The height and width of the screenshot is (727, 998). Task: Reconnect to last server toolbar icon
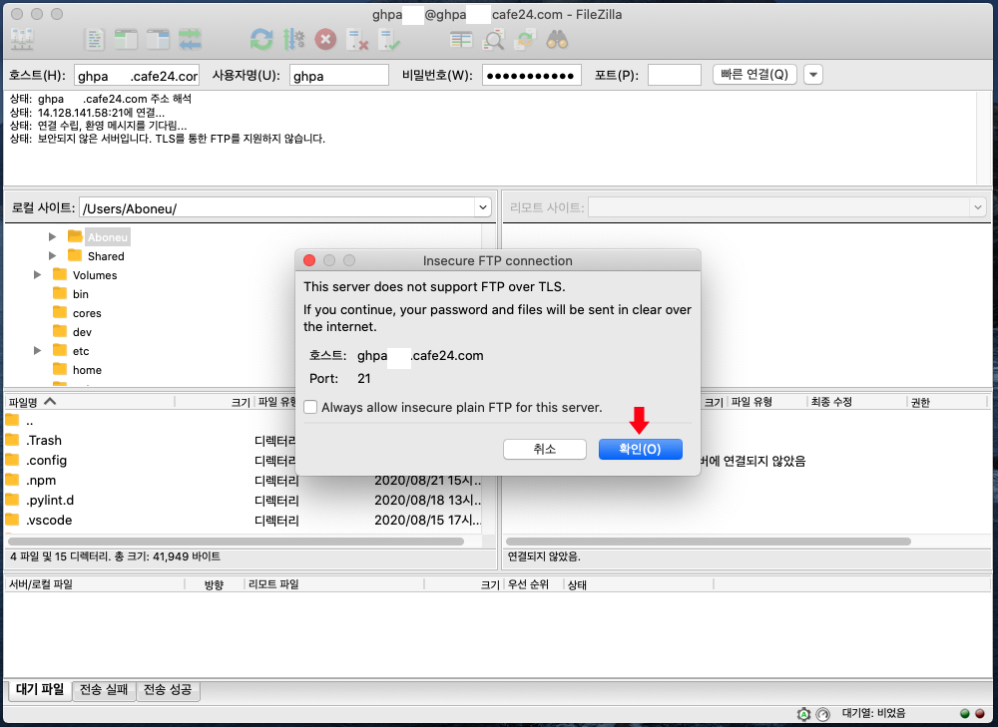coord(389,40)
